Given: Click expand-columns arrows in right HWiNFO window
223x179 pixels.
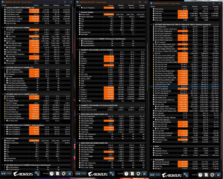Looking at the screenshot, I should 152,175.
